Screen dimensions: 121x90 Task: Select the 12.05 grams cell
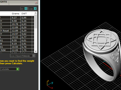[15, 50]
